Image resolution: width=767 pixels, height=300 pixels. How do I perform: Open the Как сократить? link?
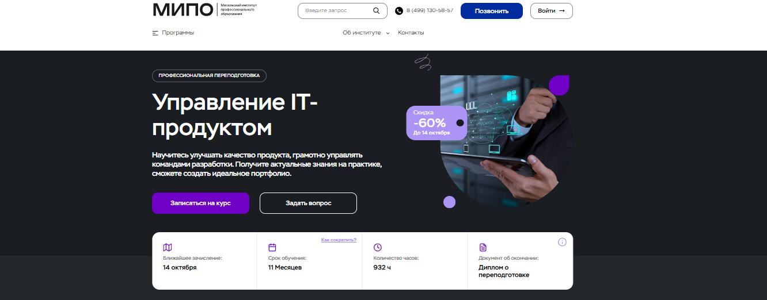[339, 240]
